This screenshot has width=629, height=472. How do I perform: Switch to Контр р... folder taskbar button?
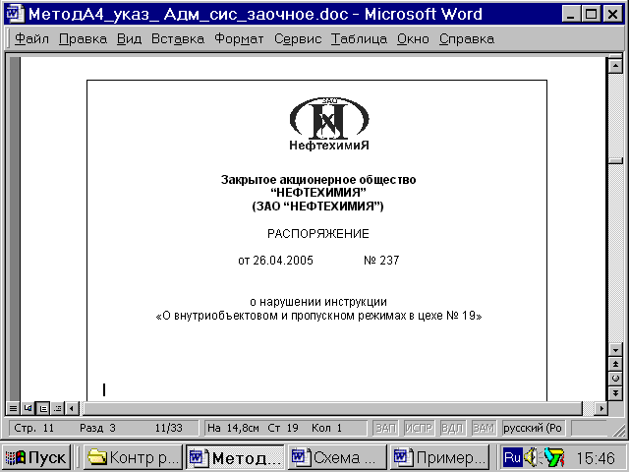tap(133, 457)
